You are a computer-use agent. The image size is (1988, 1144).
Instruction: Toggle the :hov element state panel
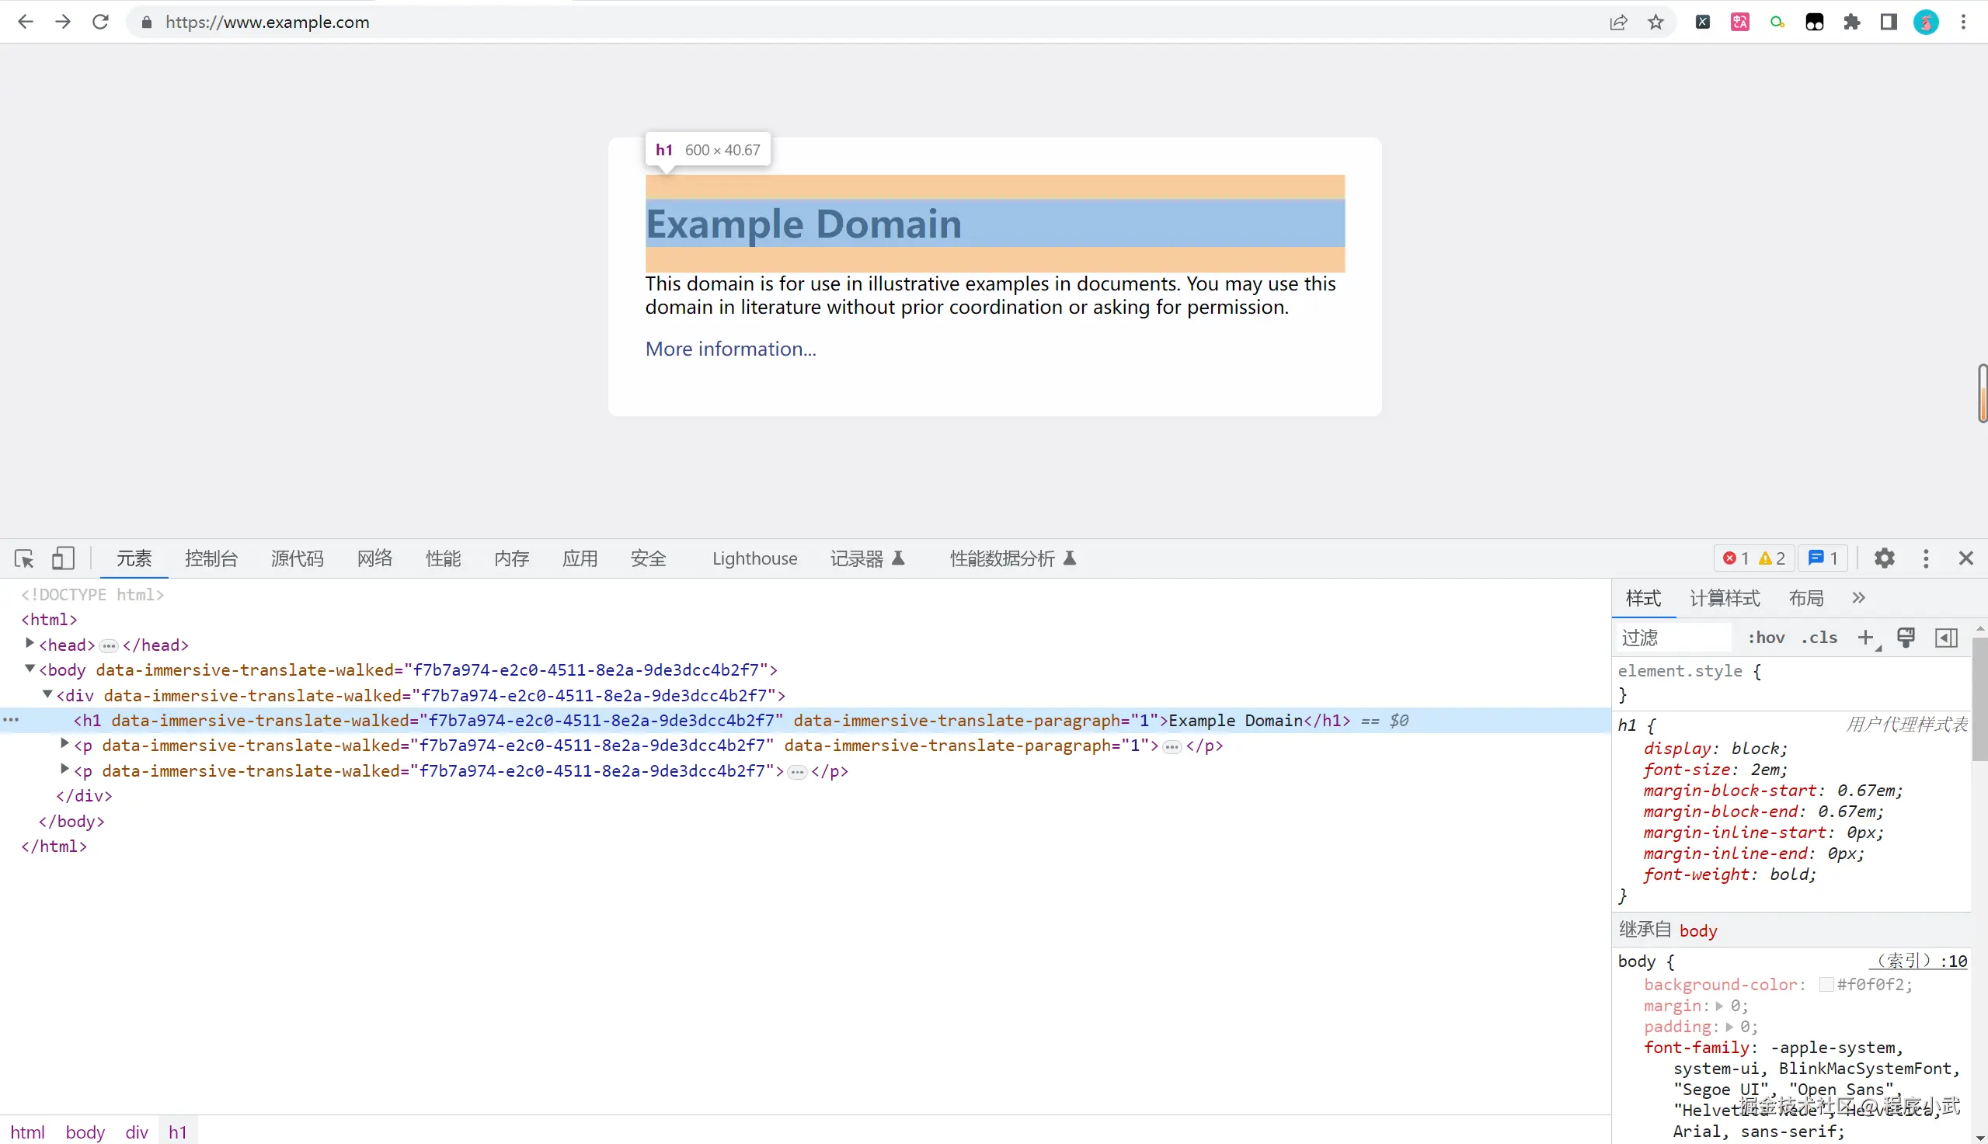(1766, 637)
